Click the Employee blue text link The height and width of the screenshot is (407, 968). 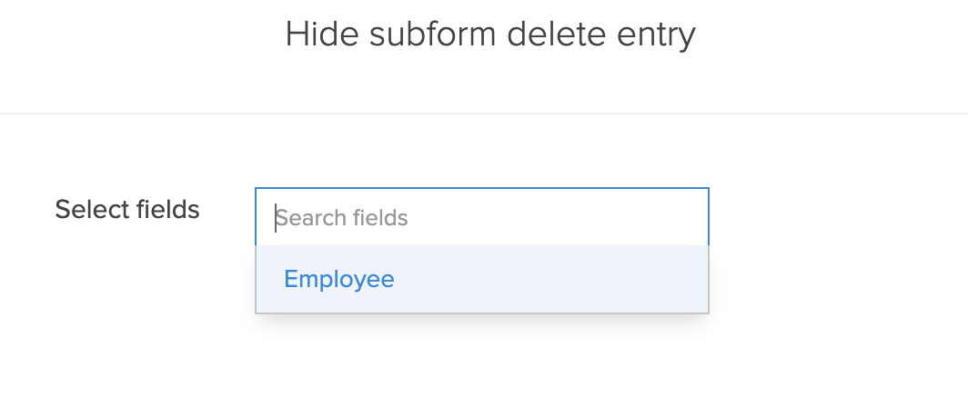[x=339, y=279]
